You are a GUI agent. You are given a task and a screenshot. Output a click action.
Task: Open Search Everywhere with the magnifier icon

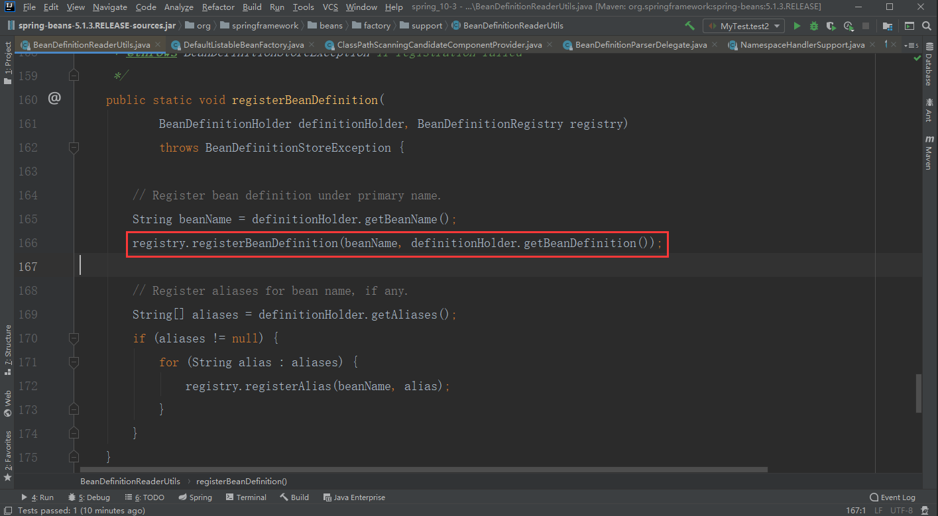click(x=927, y=26)
